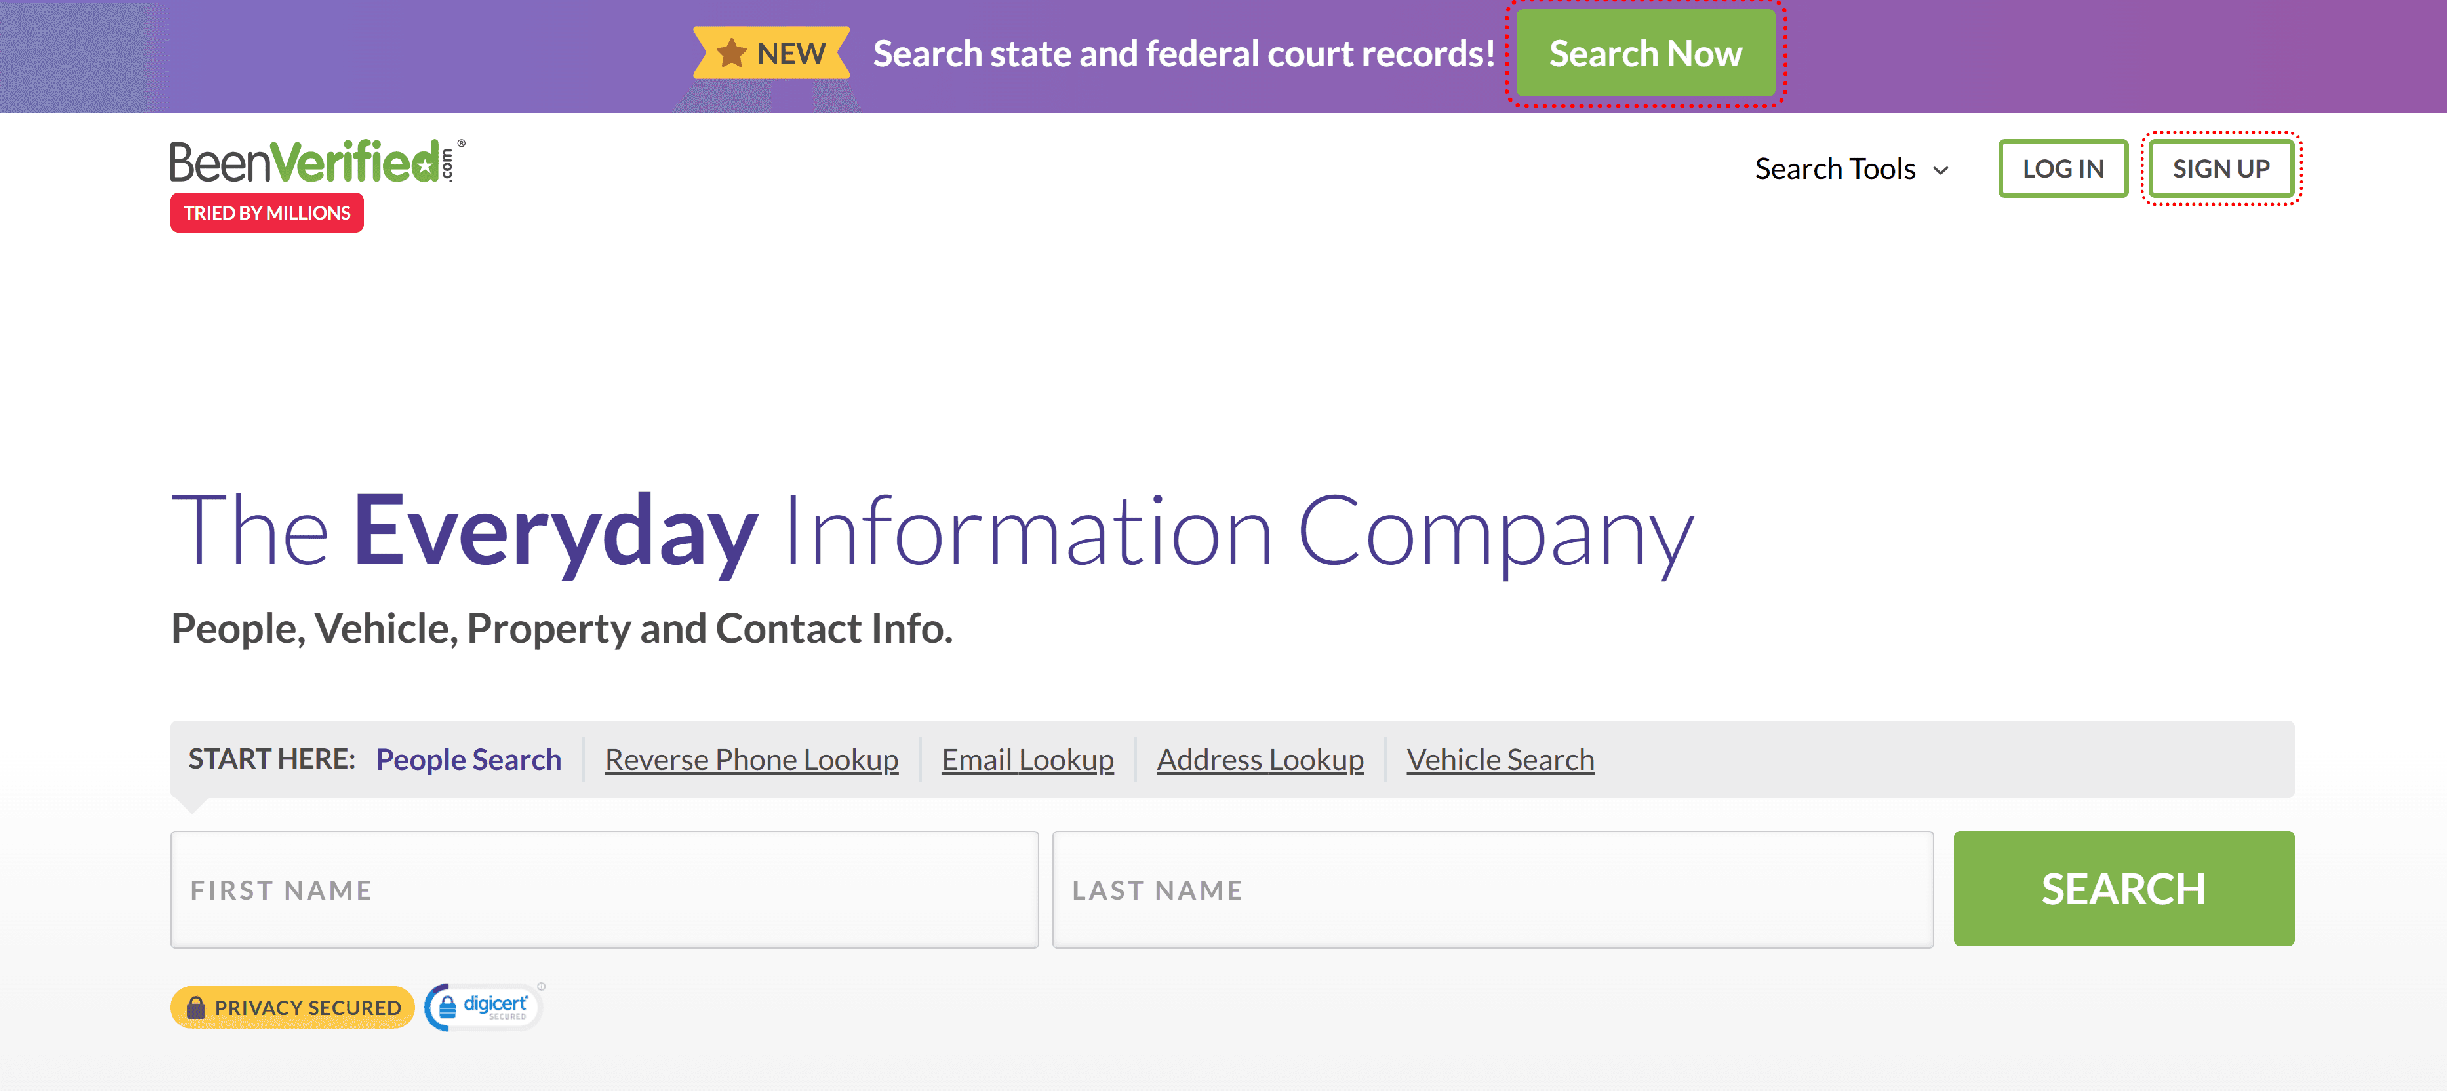Select the People Search tab
The width and height of the screenshot is (2447, 1091).
[x=468, y=759]
